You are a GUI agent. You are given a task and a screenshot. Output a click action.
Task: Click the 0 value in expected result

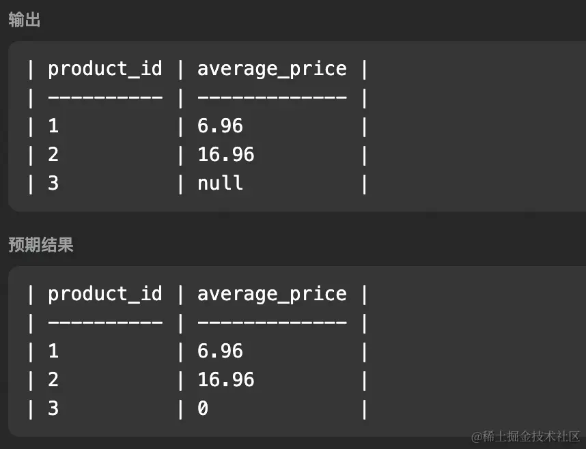point(203,408)
